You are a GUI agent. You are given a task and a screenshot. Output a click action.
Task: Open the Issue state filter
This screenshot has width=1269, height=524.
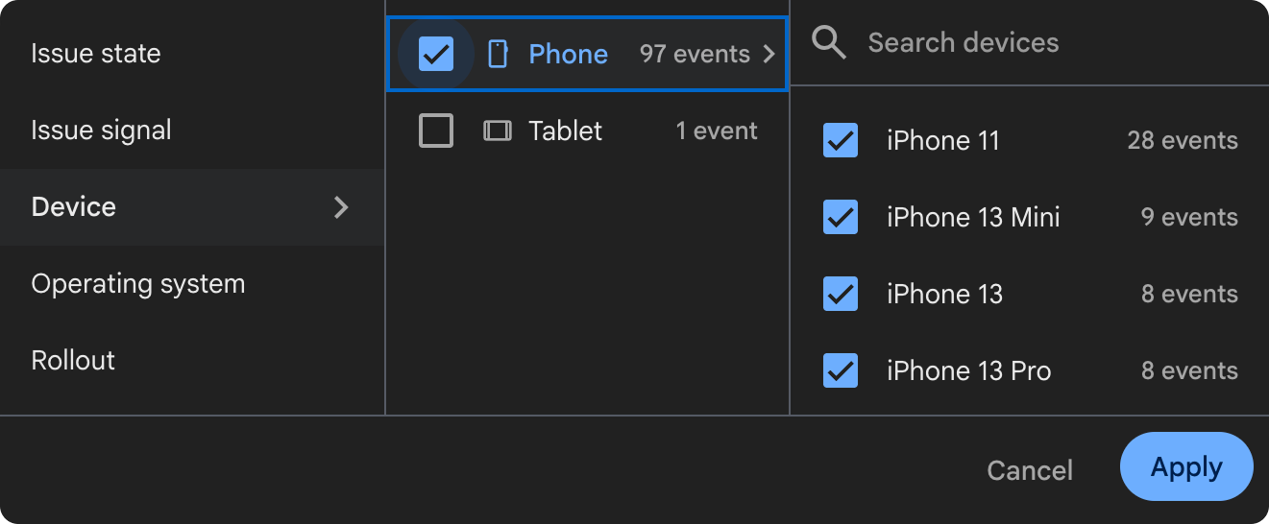tap(96, 54)
